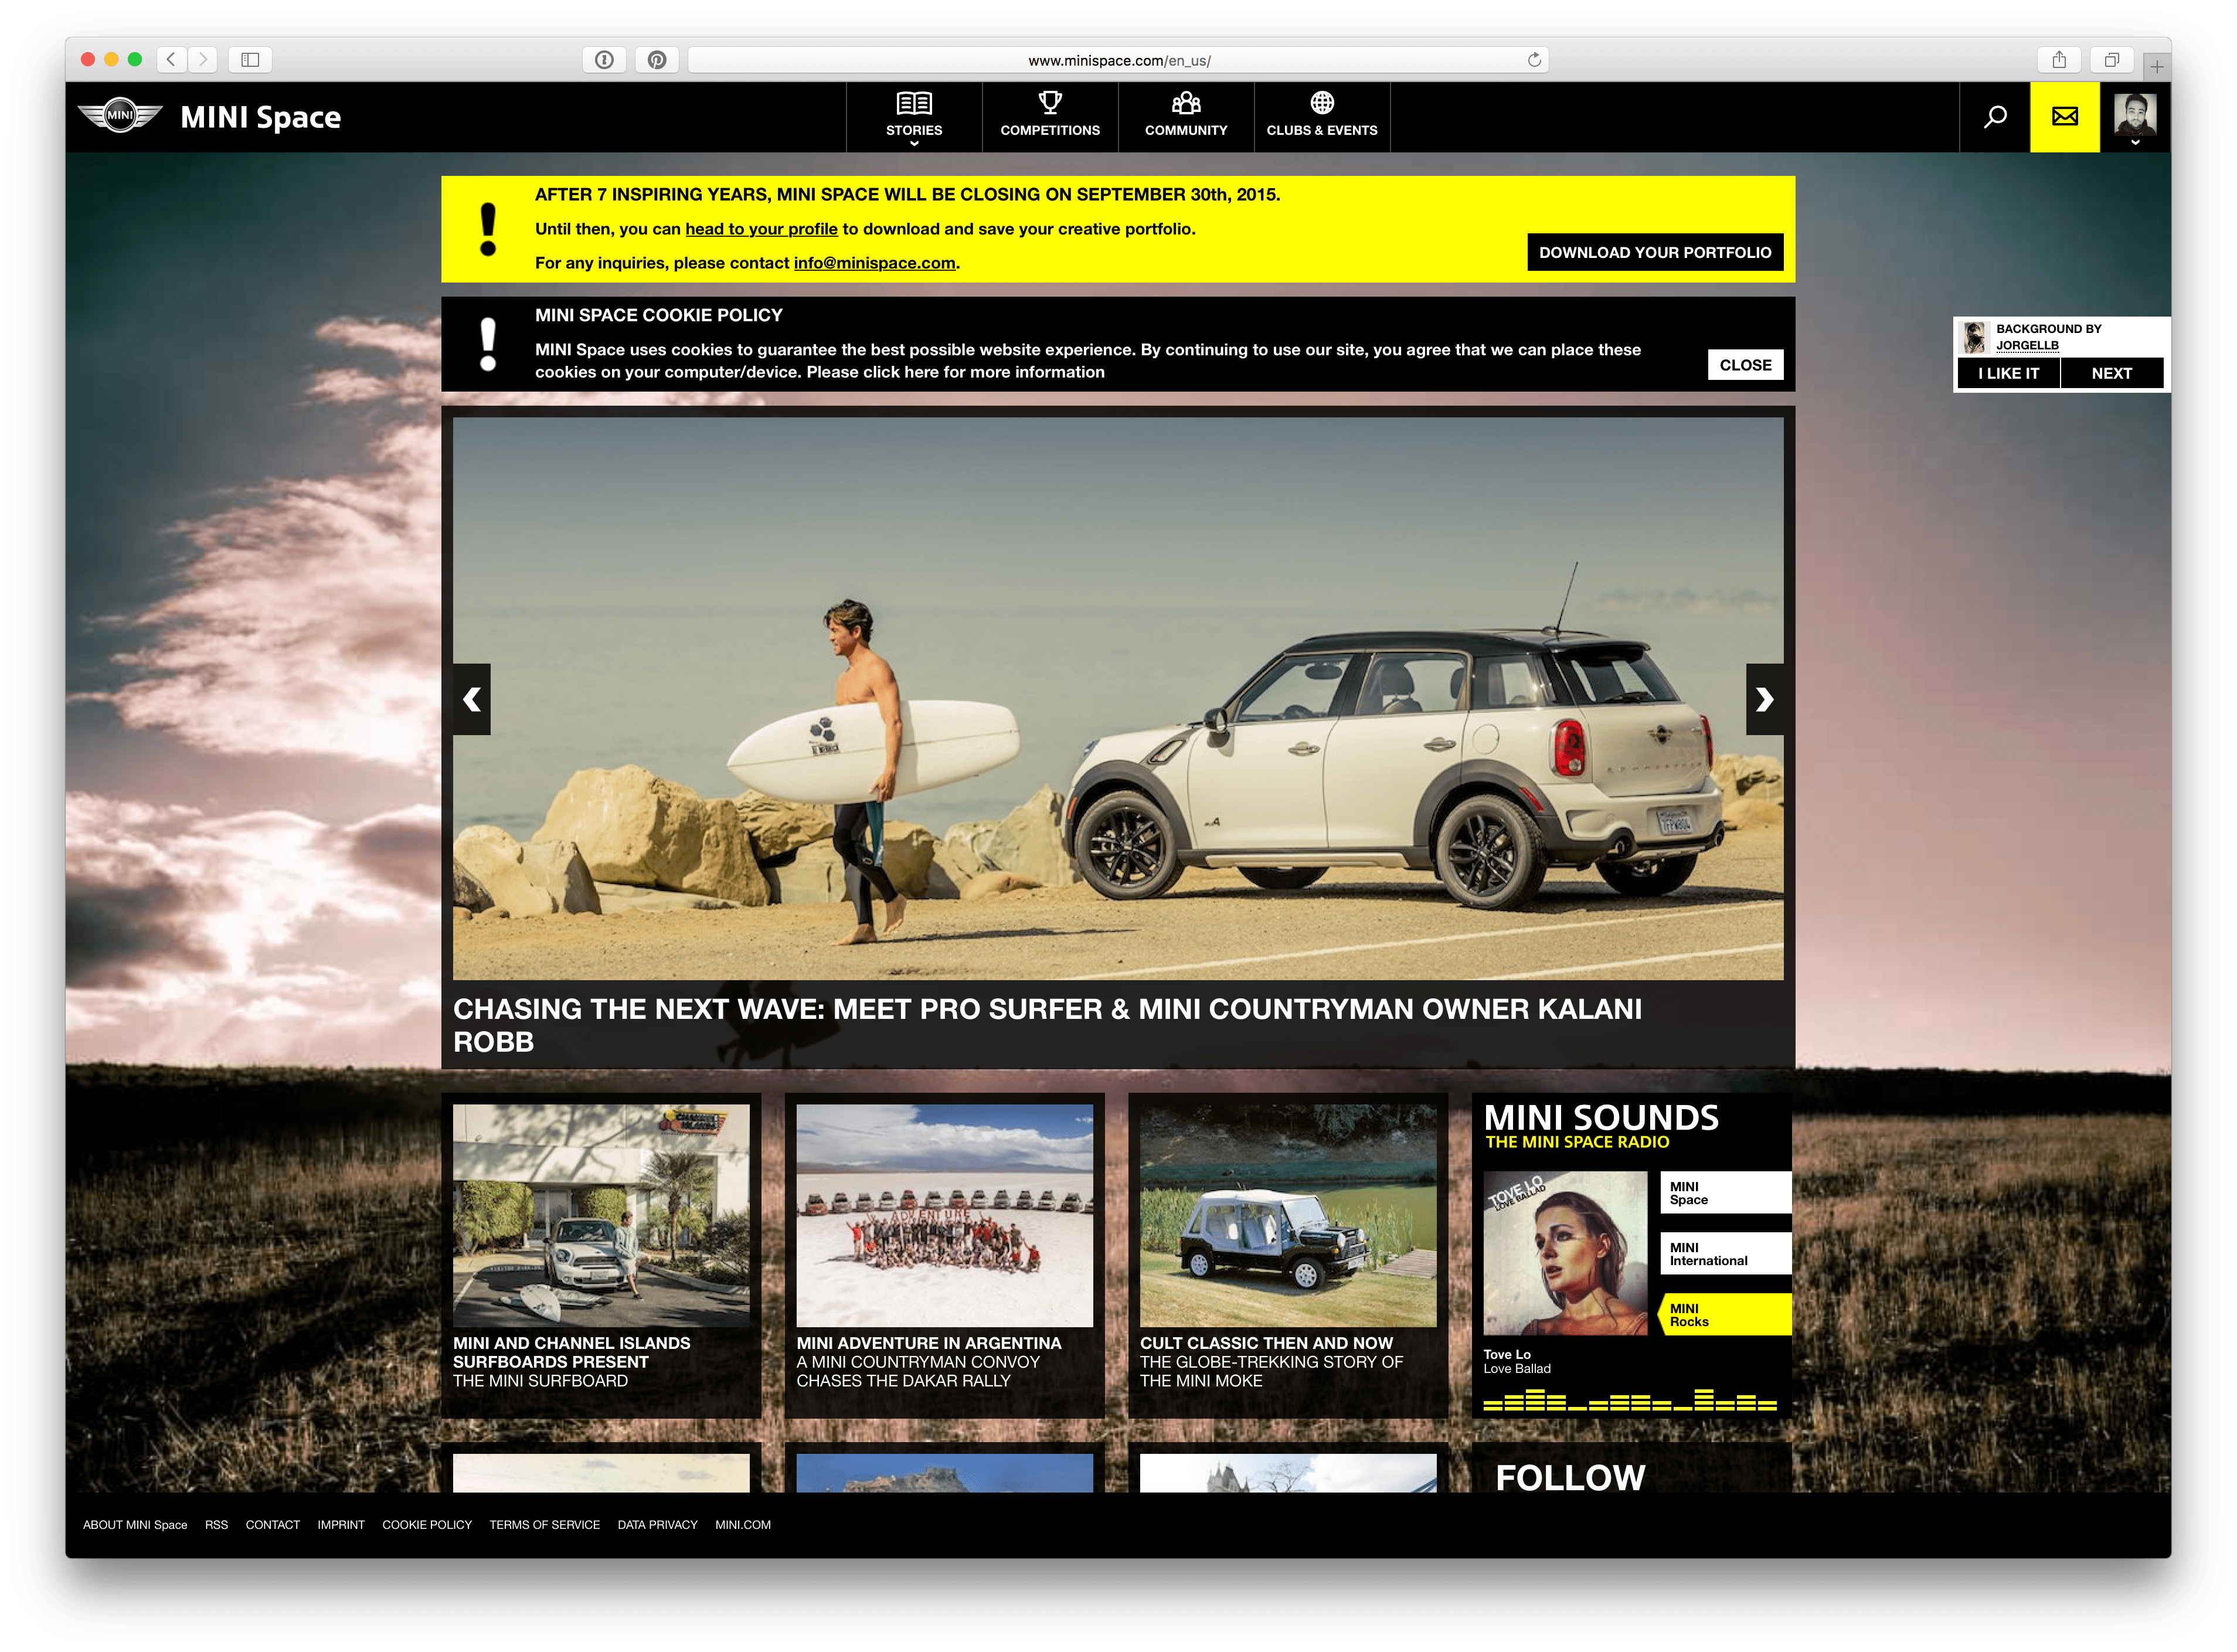Go to previous slide arrow
Screen dimensions: 2237x1652
472,699
